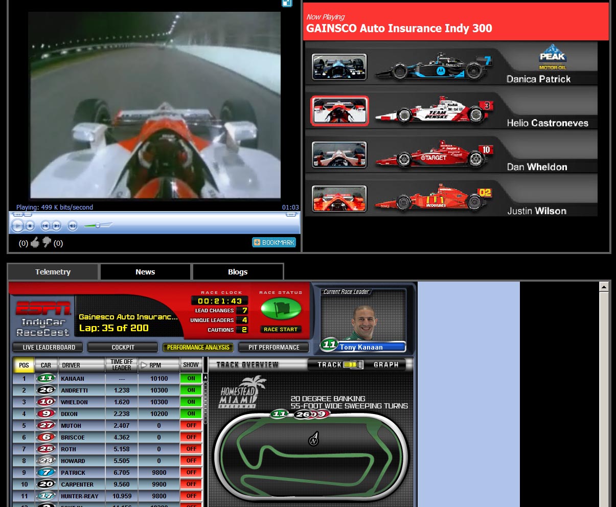The height and width of the screenshot is (507, 616).
Task: Select Helio Castroneves onboard camera thumbnail
Action: 339,110
